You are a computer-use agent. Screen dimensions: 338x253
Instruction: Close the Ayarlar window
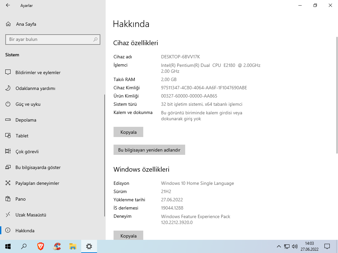(x=330, y=5)
